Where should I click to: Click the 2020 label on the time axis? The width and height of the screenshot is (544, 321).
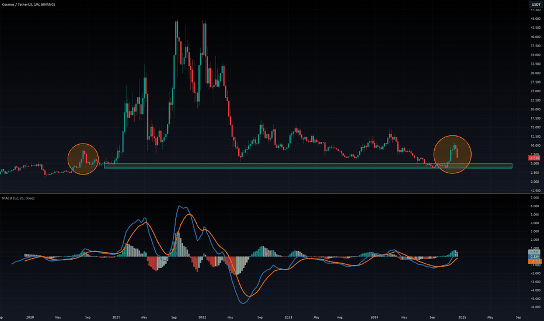tap(30, 317)
